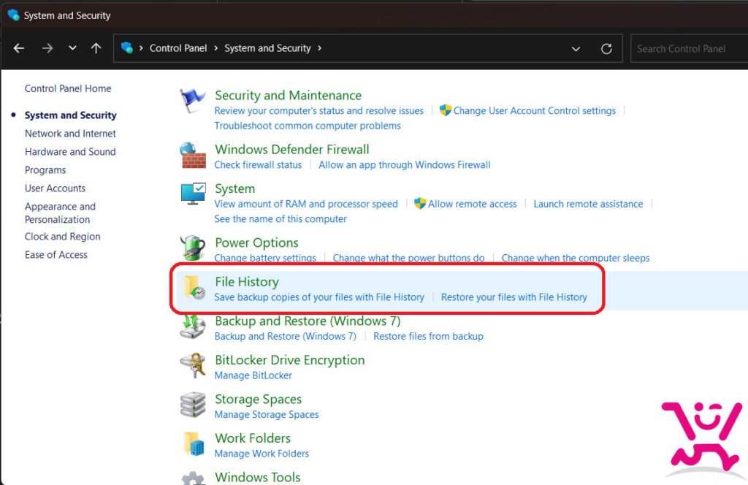Click the title bar System and Security icon

pos(13,15)
